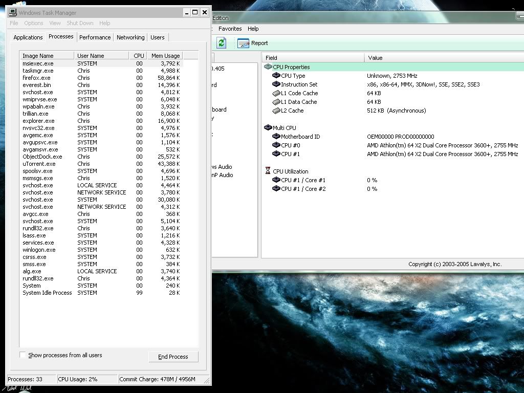524x393 pixels.
Task: Select the msiexec.exe process row
Action: click(x=102, y=63)
